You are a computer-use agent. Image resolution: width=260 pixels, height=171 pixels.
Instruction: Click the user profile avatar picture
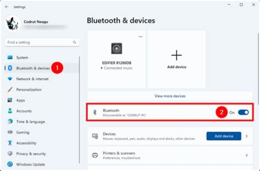(12, 24)
